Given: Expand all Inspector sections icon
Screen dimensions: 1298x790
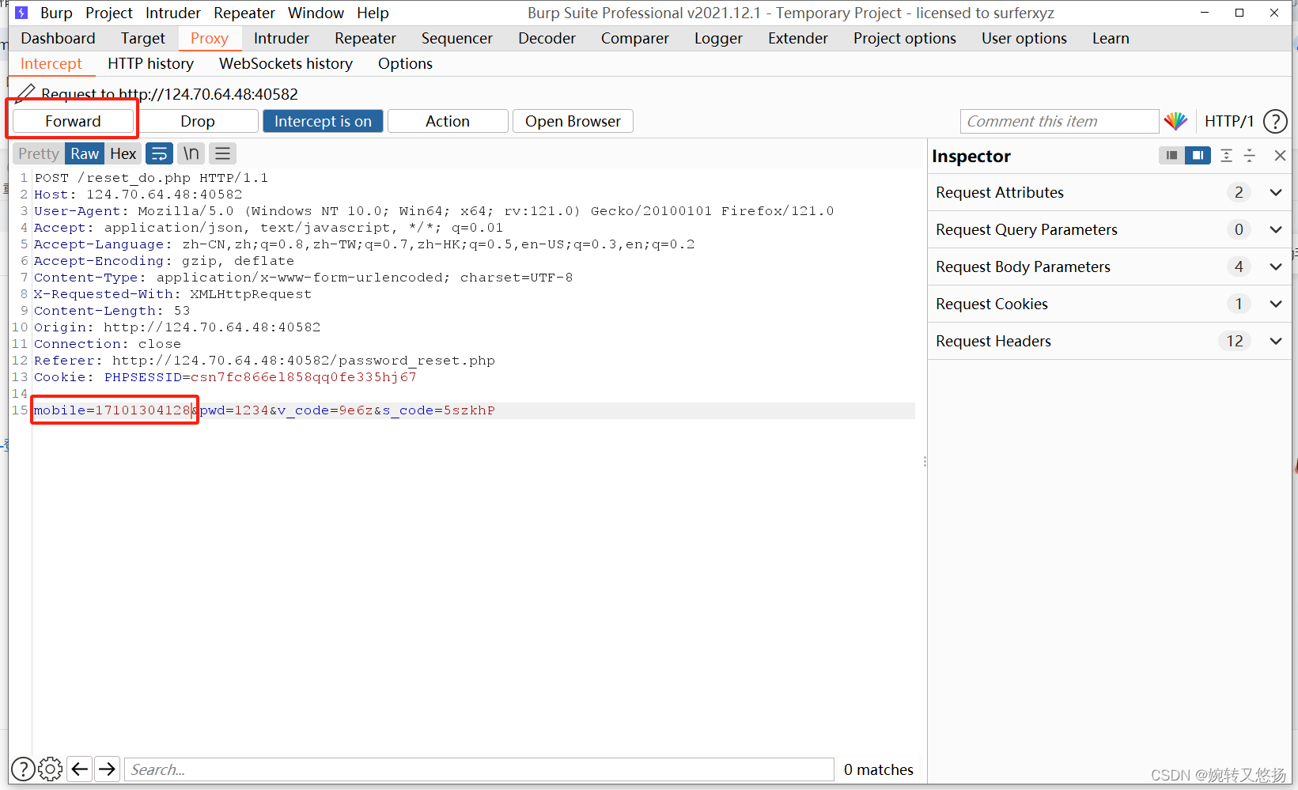Looking at the screenshot, I should point(1226,156).
